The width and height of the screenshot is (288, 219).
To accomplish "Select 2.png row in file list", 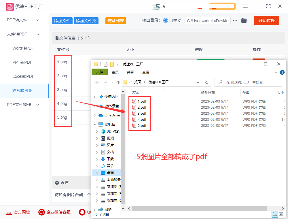I will pyautogui.click(x=62, y=76).
